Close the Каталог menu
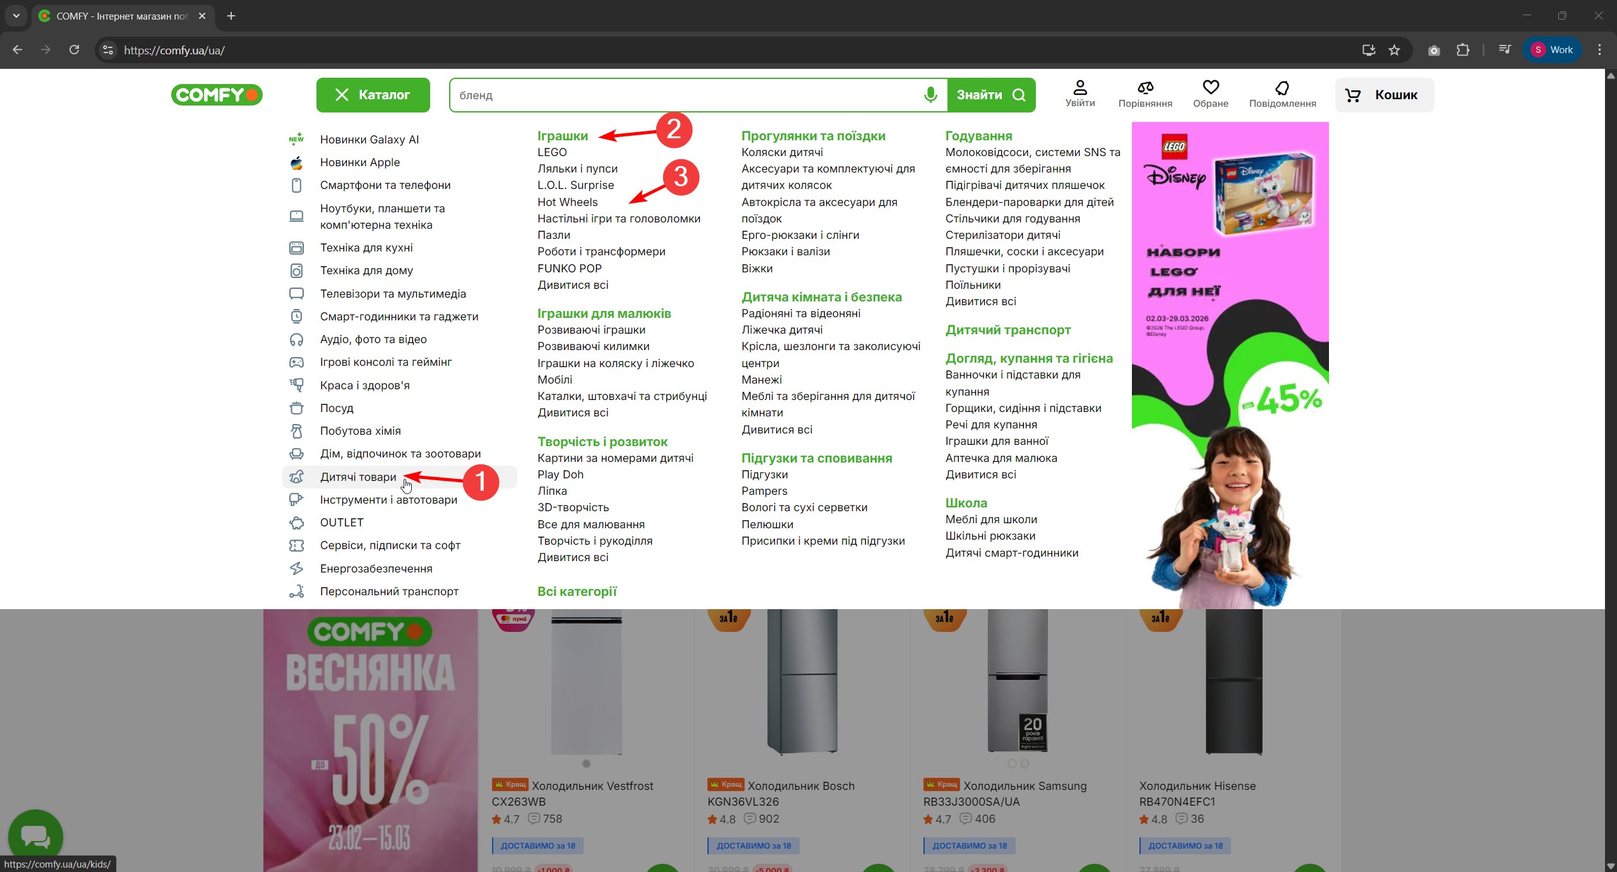 point(373,95)
